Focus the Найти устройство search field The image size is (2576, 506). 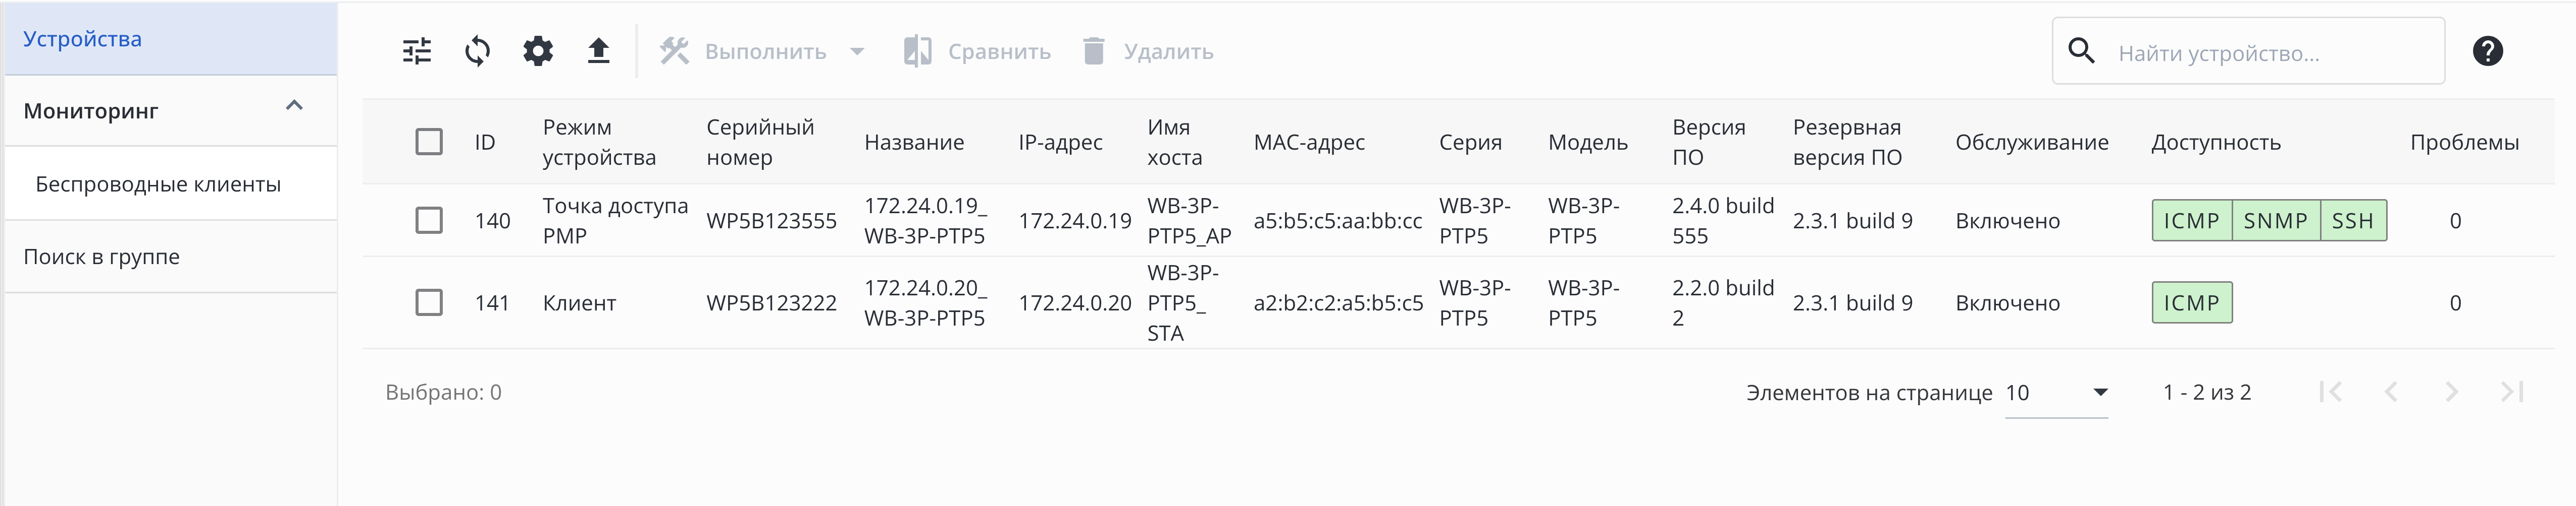pyautogui.click(x=2270, y=53)
